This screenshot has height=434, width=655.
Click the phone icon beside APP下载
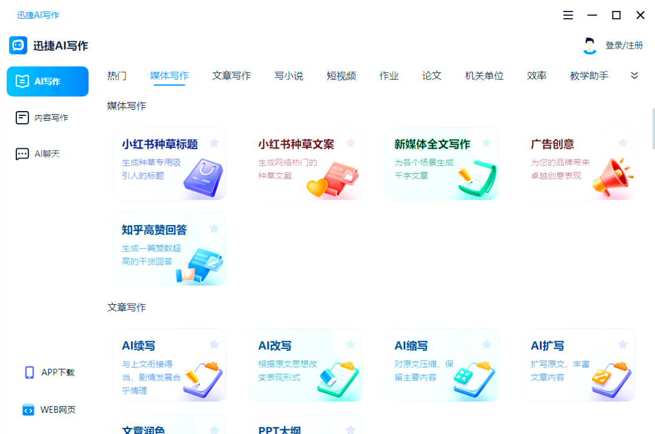(x=29, y=372)
